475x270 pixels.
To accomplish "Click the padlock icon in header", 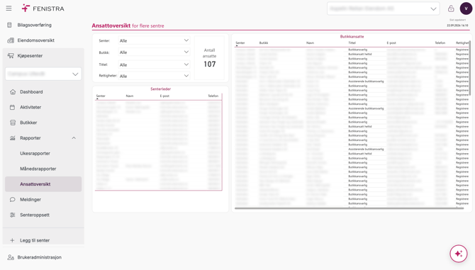I will pyautogui.click(x=451, y=9).
